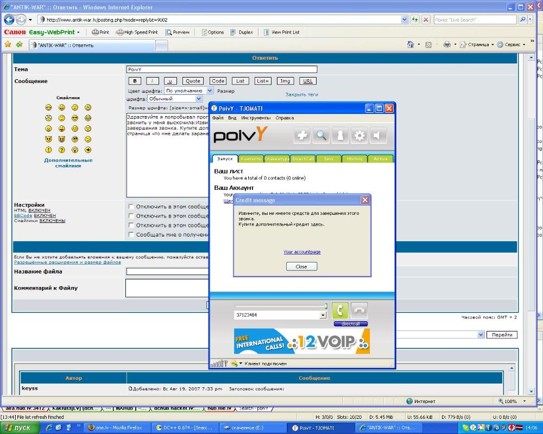Click the Add to Favorites star-plus icon
Screen dimensions: 543x434
pos(20,44)
